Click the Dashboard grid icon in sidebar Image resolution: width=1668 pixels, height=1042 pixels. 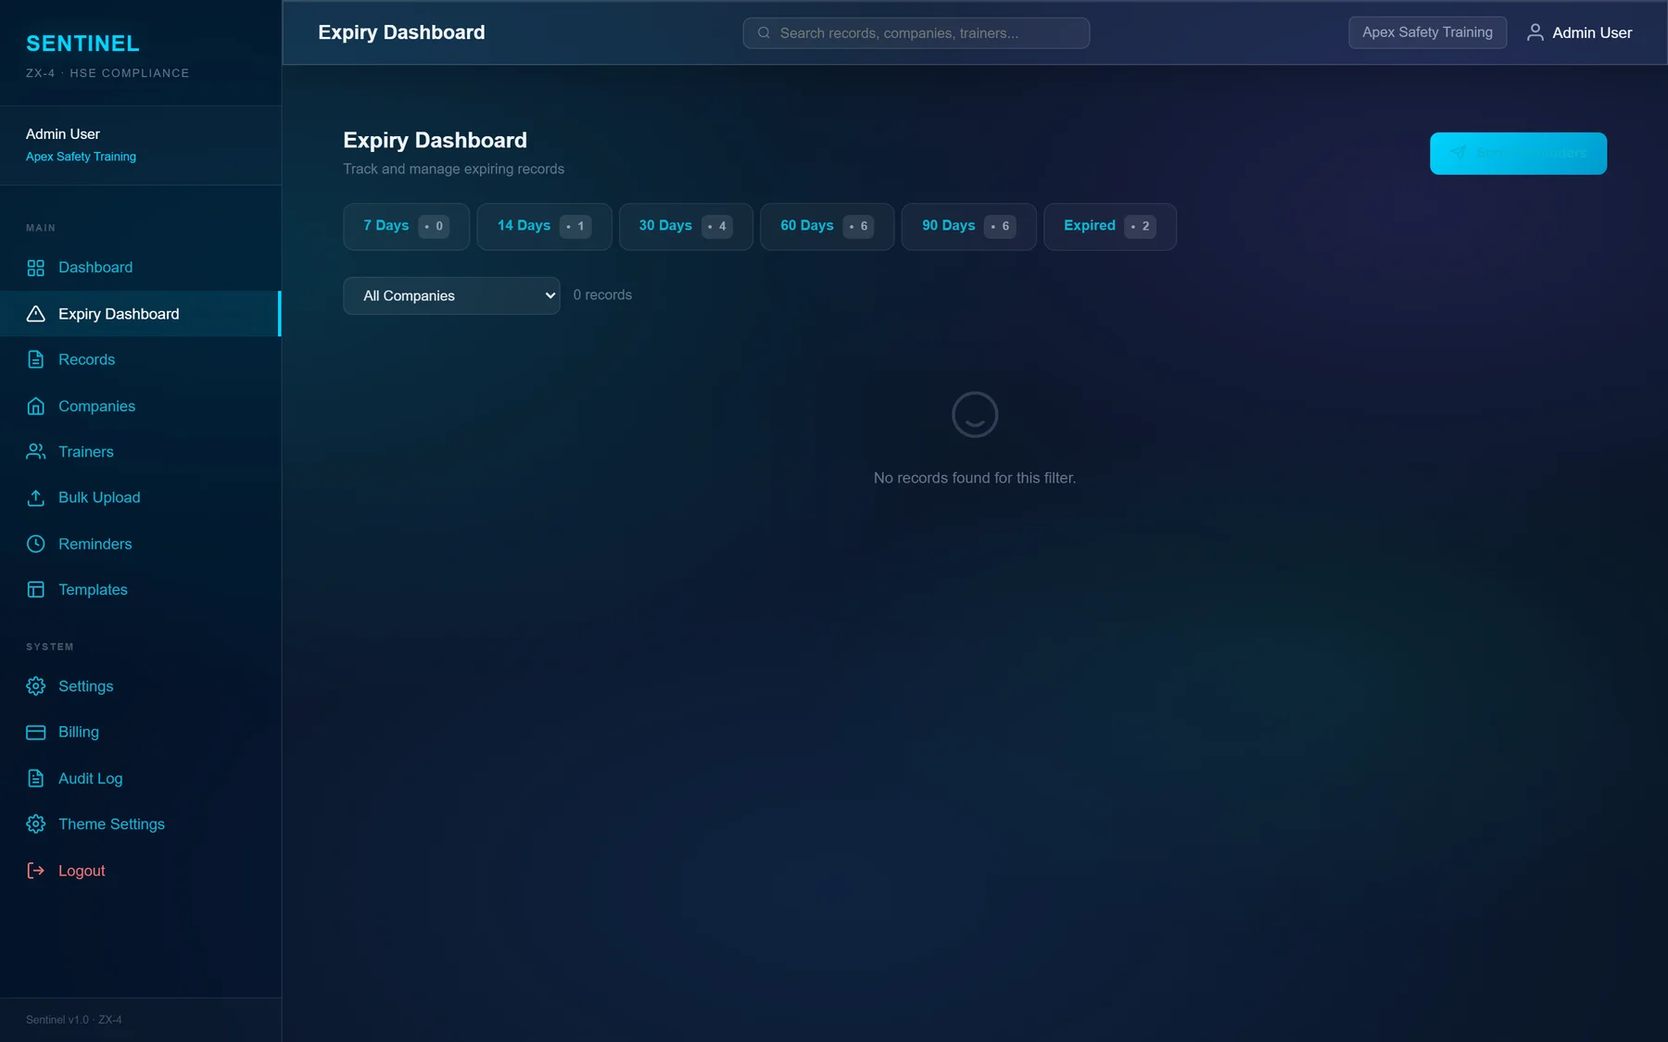click(x=35, y=268)
